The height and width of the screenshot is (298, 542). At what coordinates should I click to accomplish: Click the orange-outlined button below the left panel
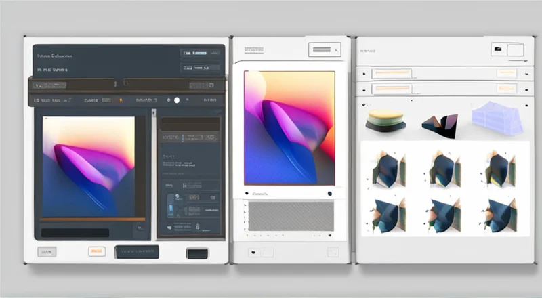coord(97,252)
